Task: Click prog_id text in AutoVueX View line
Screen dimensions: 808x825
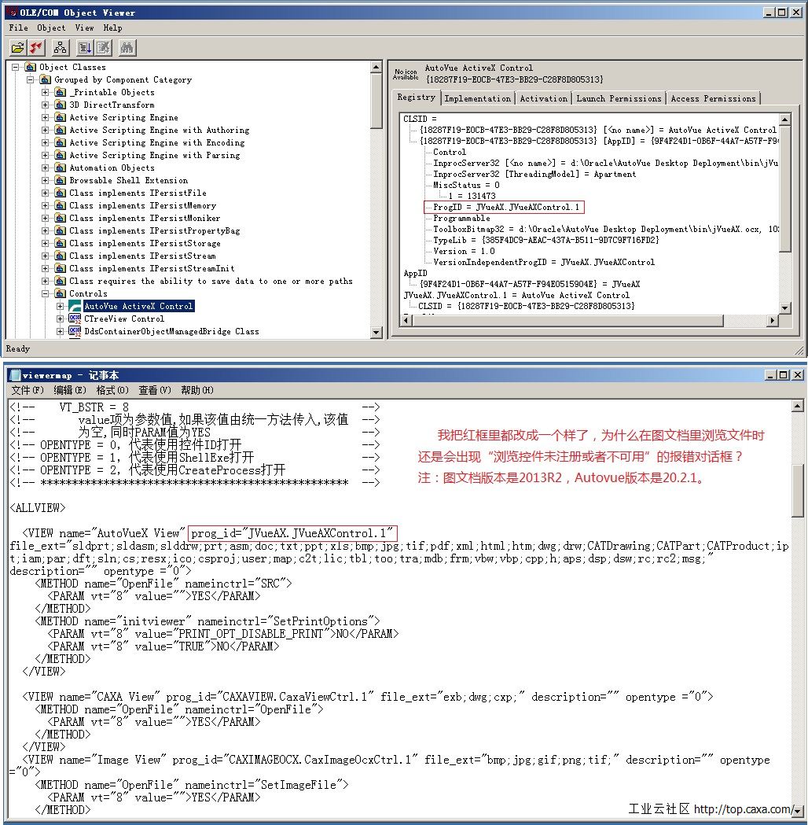Action: (292, 533)
